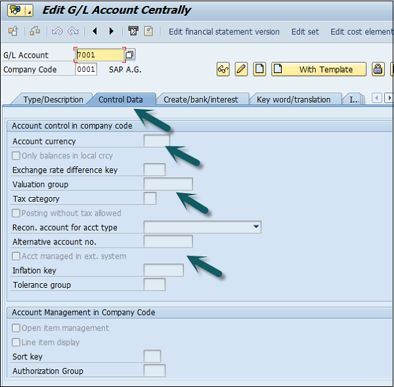Click the Change pencil icon button
Screen dimensions: 394x387
pyautogui.click(x=241, y=70)
